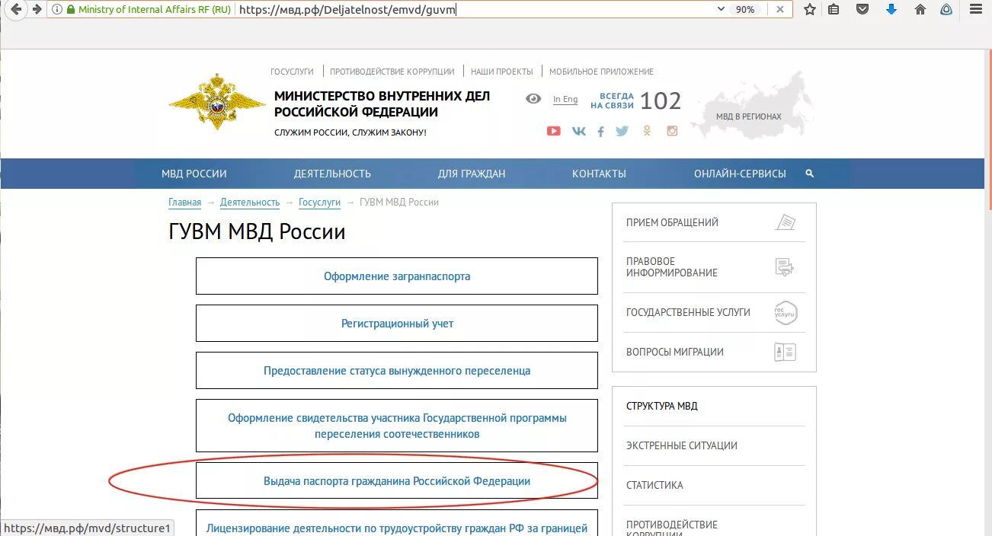This screenshot has height=536, width=992.
Task: Go to the browser home page
Action: (x=920, y=10)
